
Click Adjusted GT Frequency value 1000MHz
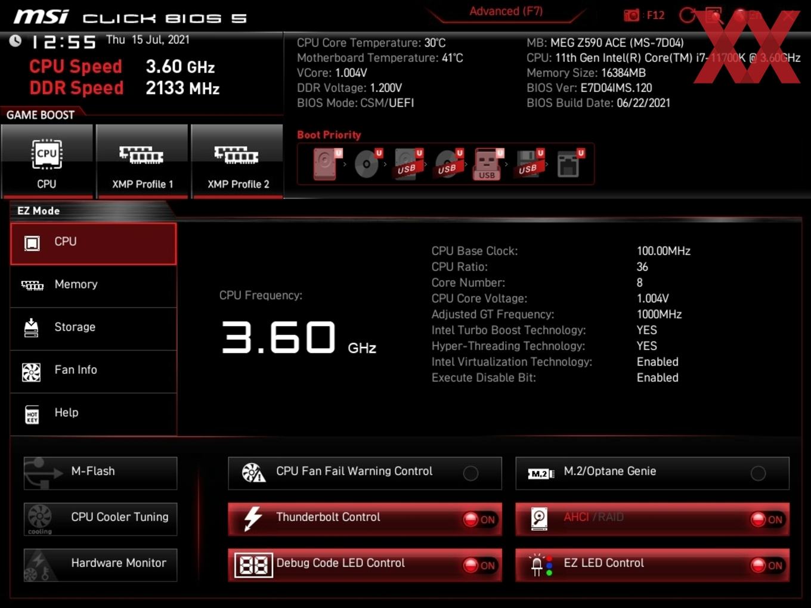(x=660, y=314)
